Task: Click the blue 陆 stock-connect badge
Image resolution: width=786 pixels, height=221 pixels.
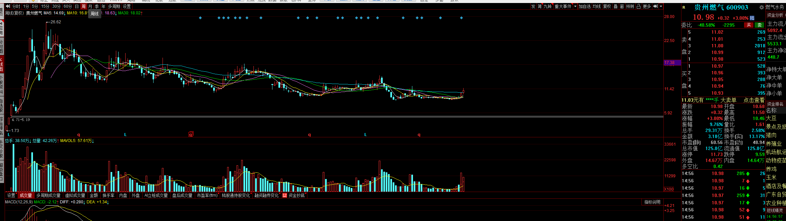Action: (x=752, y=18)
